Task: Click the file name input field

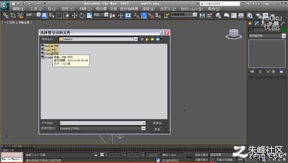Action: [x=101, y=123]
